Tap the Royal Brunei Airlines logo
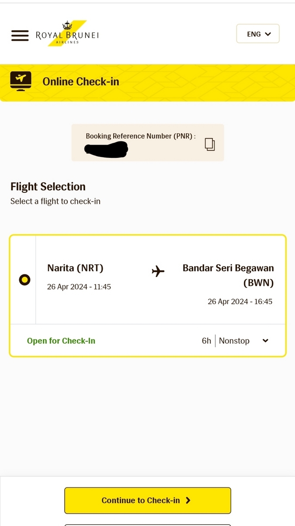 coord(67,33)
